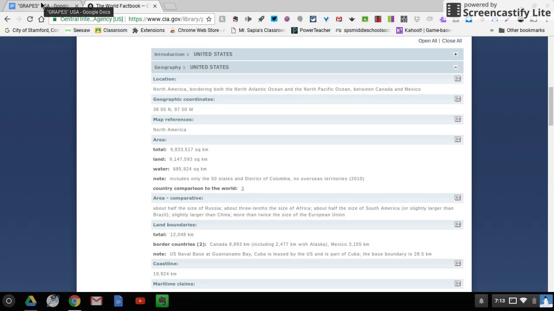
Task: Open notifications bell in the system tray
Action: (481, 301)
